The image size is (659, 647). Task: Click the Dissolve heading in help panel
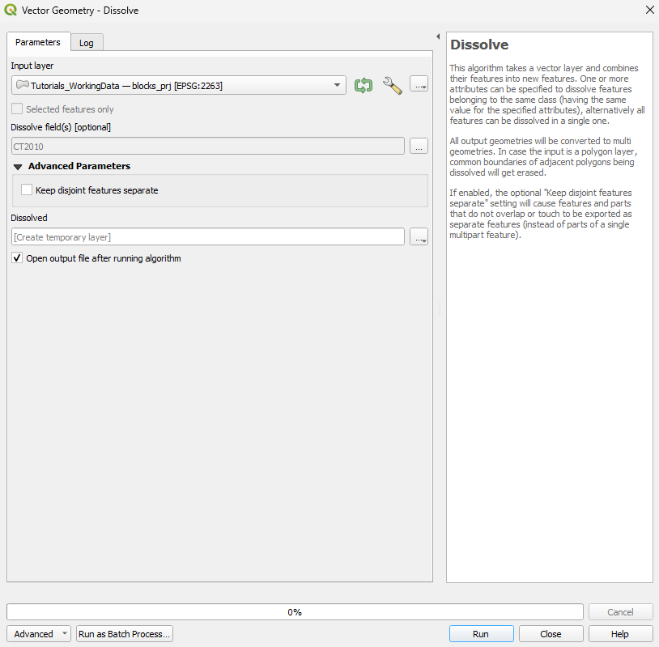[479, 45]
